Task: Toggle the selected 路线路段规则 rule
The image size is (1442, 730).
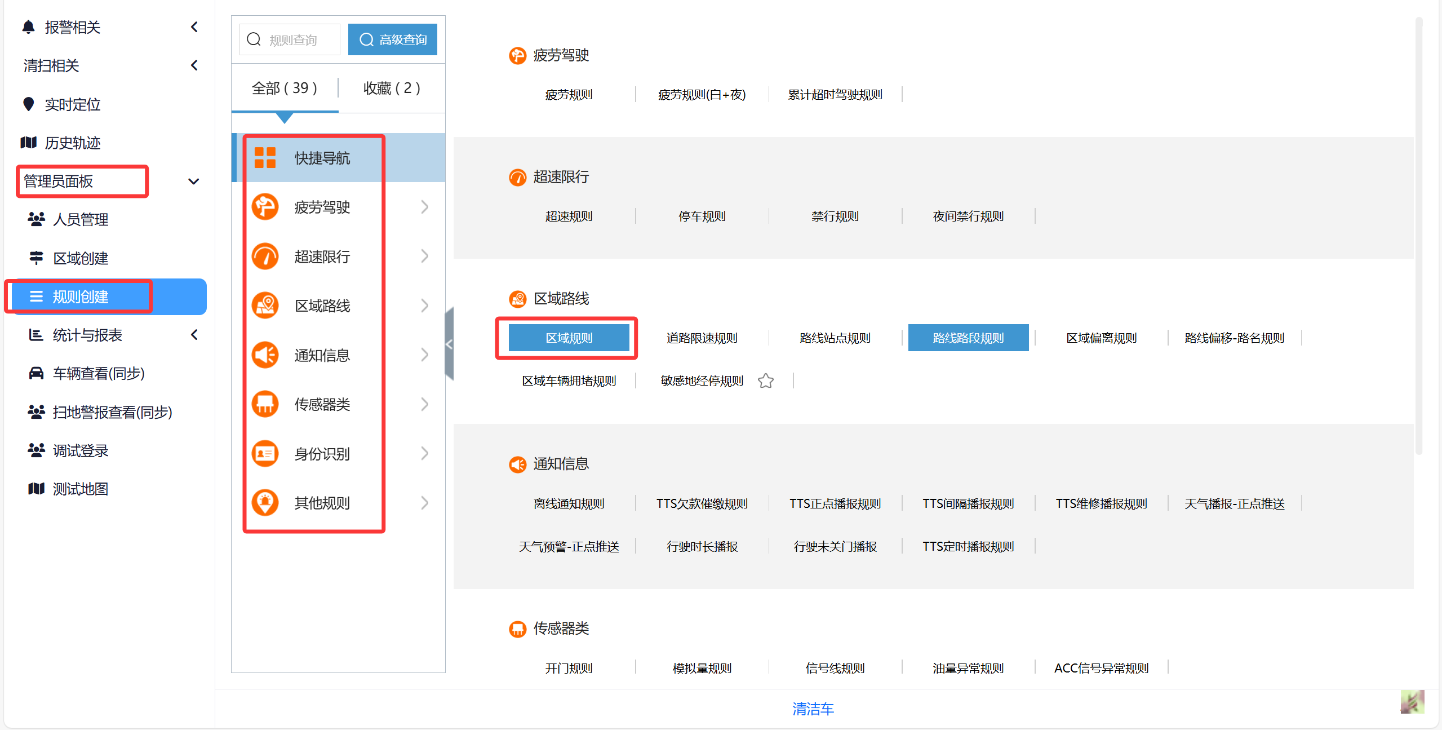Action: coord(968,338)
